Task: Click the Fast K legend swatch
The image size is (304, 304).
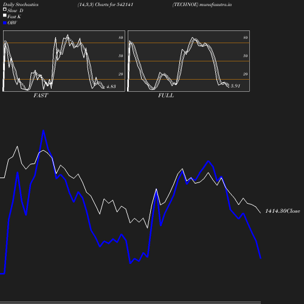Action: click(x=5, y=15)
